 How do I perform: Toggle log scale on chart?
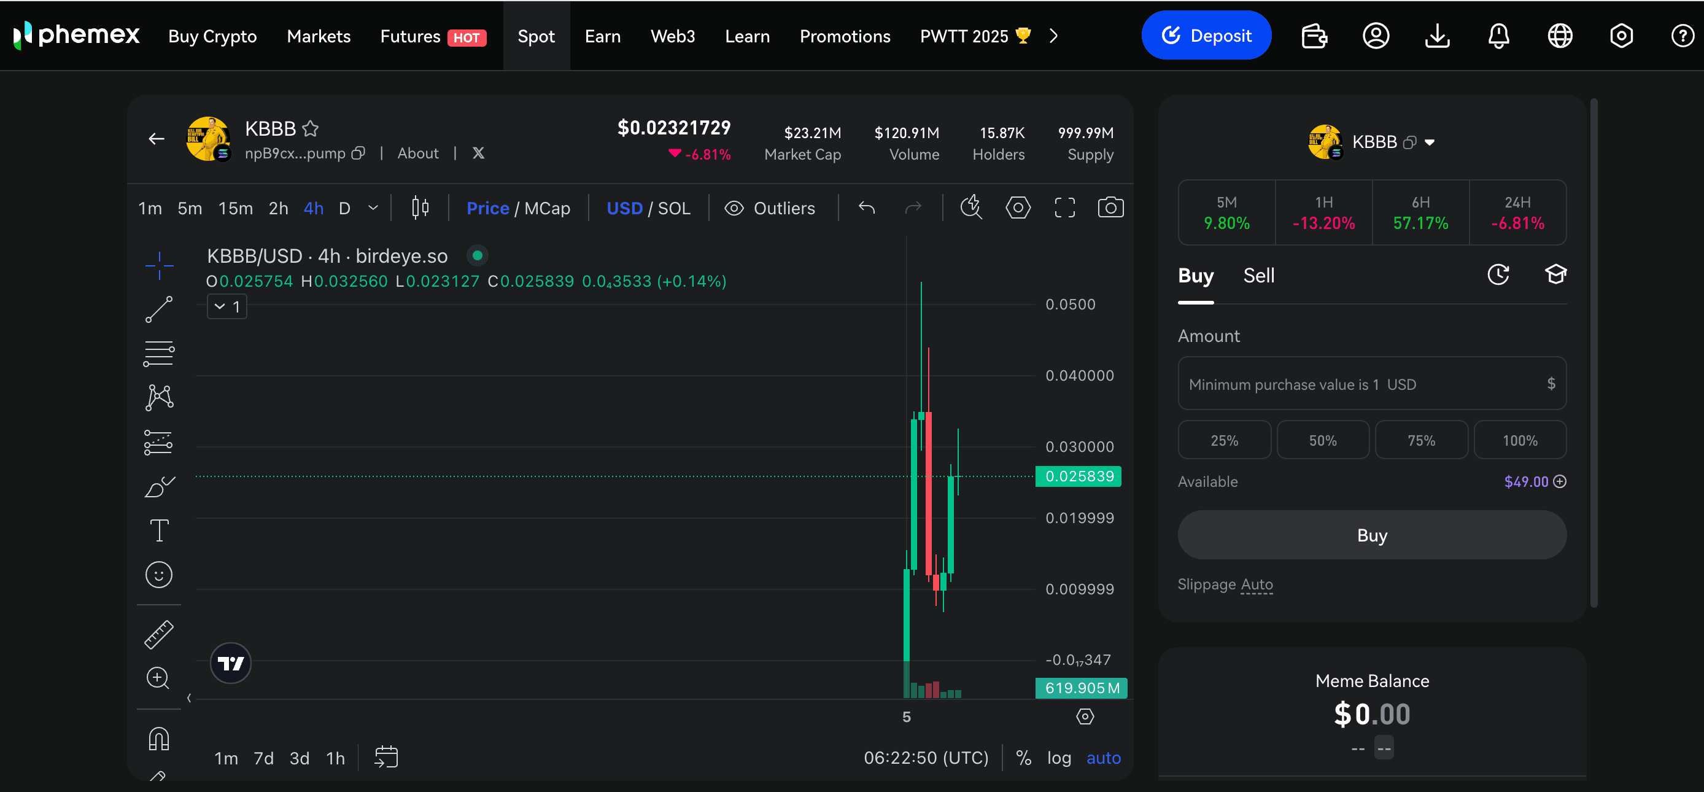(1058, 758)
